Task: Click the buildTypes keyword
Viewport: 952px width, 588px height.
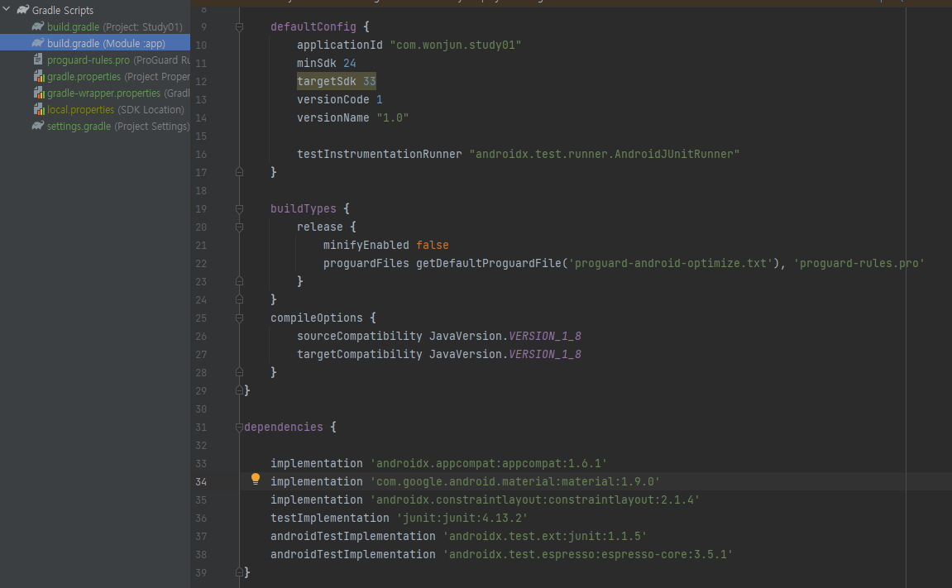Action: [303, 208]
